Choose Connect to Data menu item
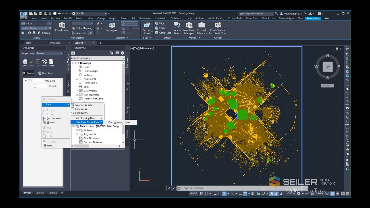The image size is (370, 208). pos(84,105)
